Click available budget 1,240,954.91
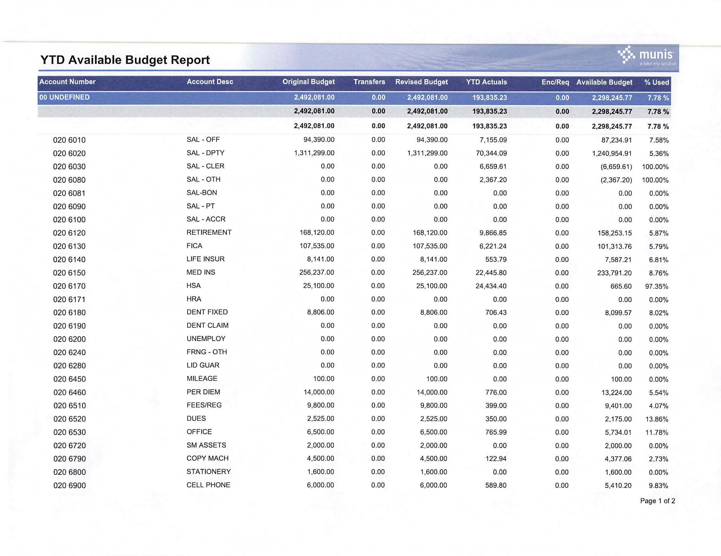This screenshot has width=721, height=556. (612, 153)
